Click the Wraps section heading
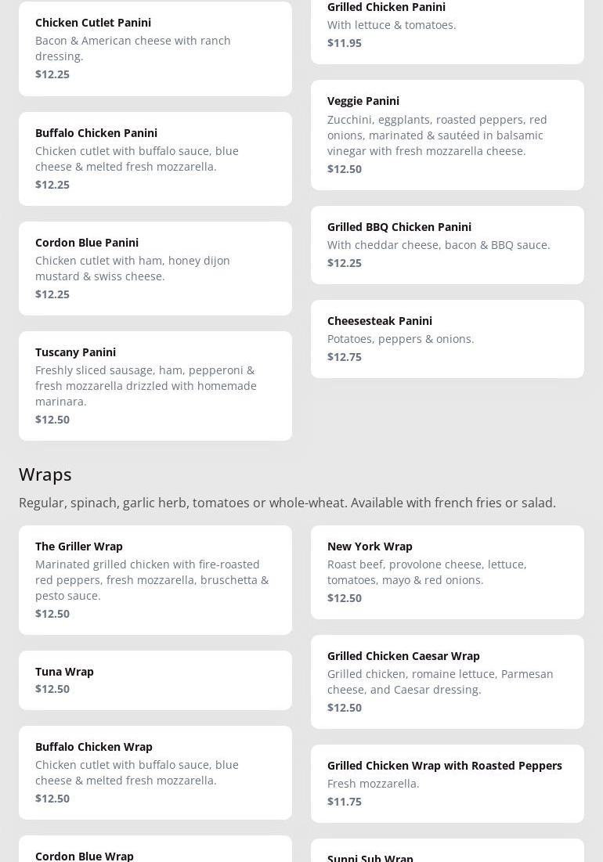The width and height of the screenshot is (603, 862). click(x=45, y=474)
